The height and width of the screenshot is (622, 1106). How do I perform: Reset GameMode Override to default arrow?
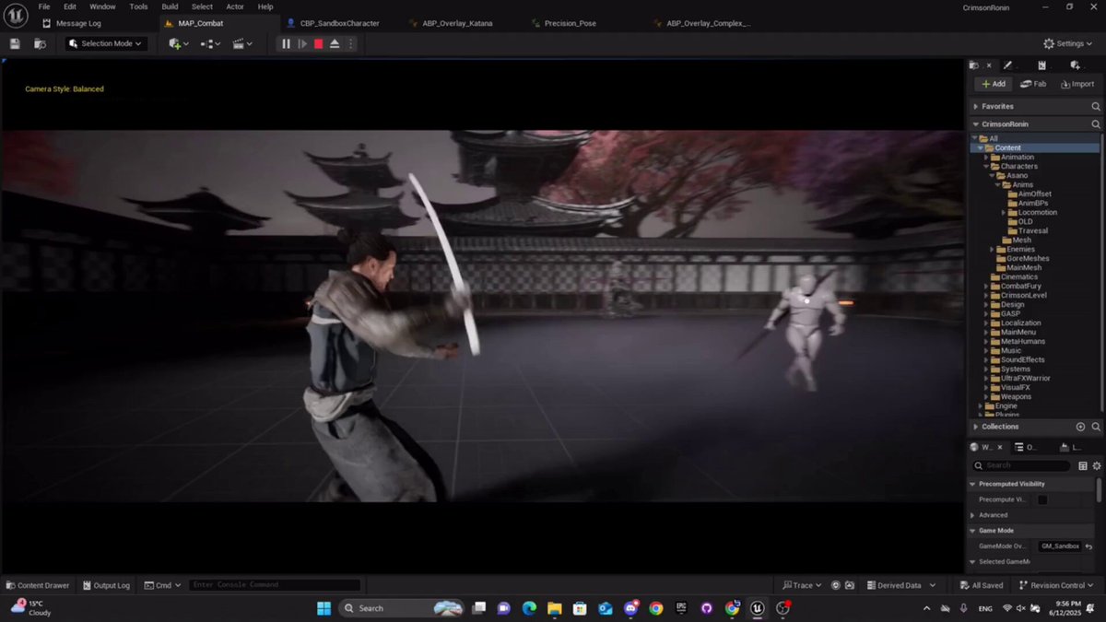(1089, 546)
